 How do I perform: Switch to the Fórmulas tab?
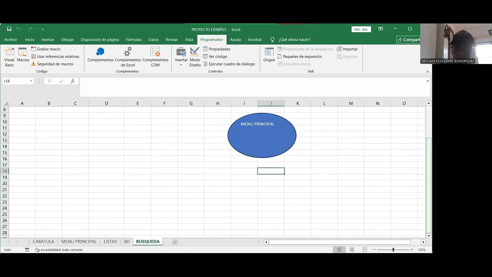click(x=134, y=40)
